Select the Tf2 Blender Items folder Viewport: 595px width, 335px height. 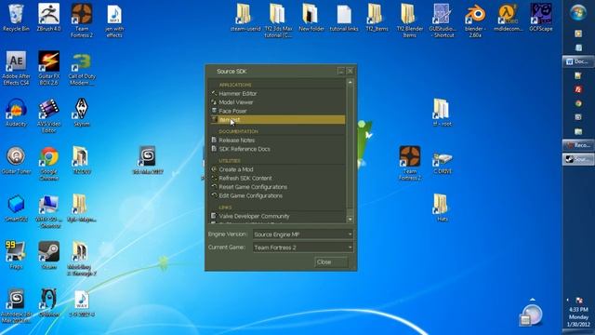click(x=409, y=20)
